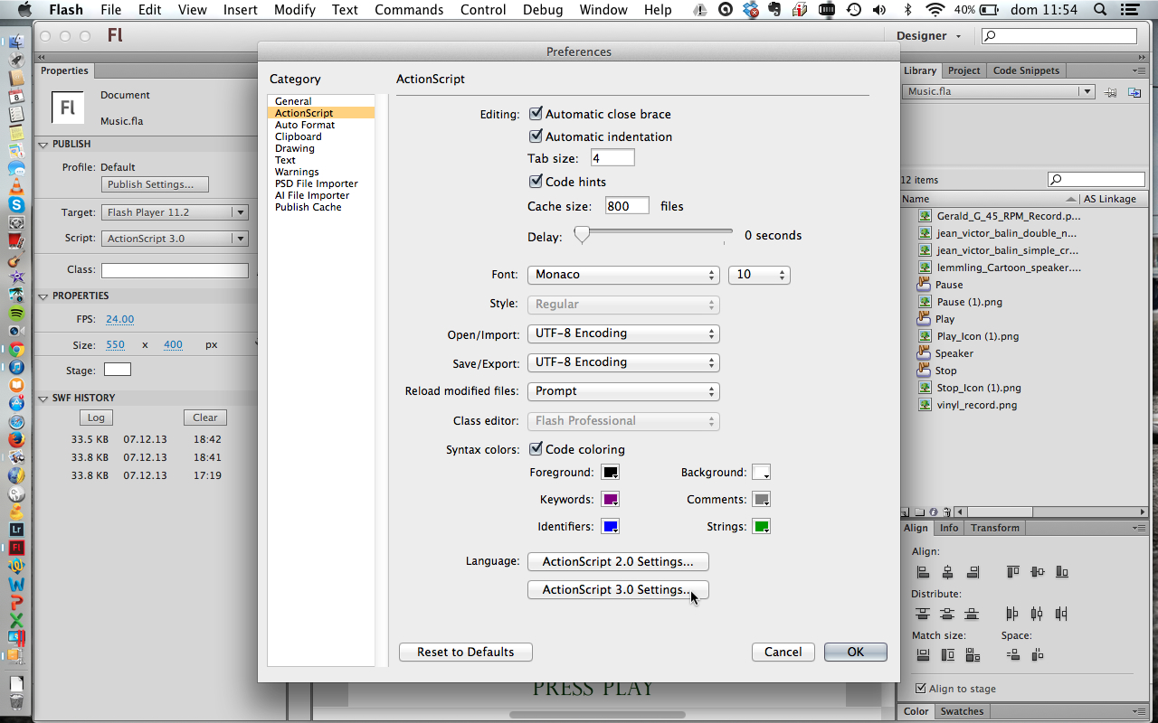Open Open/Import encoding dropdown
This screenshot has width=1158, height=723.
tap(623, 333)
